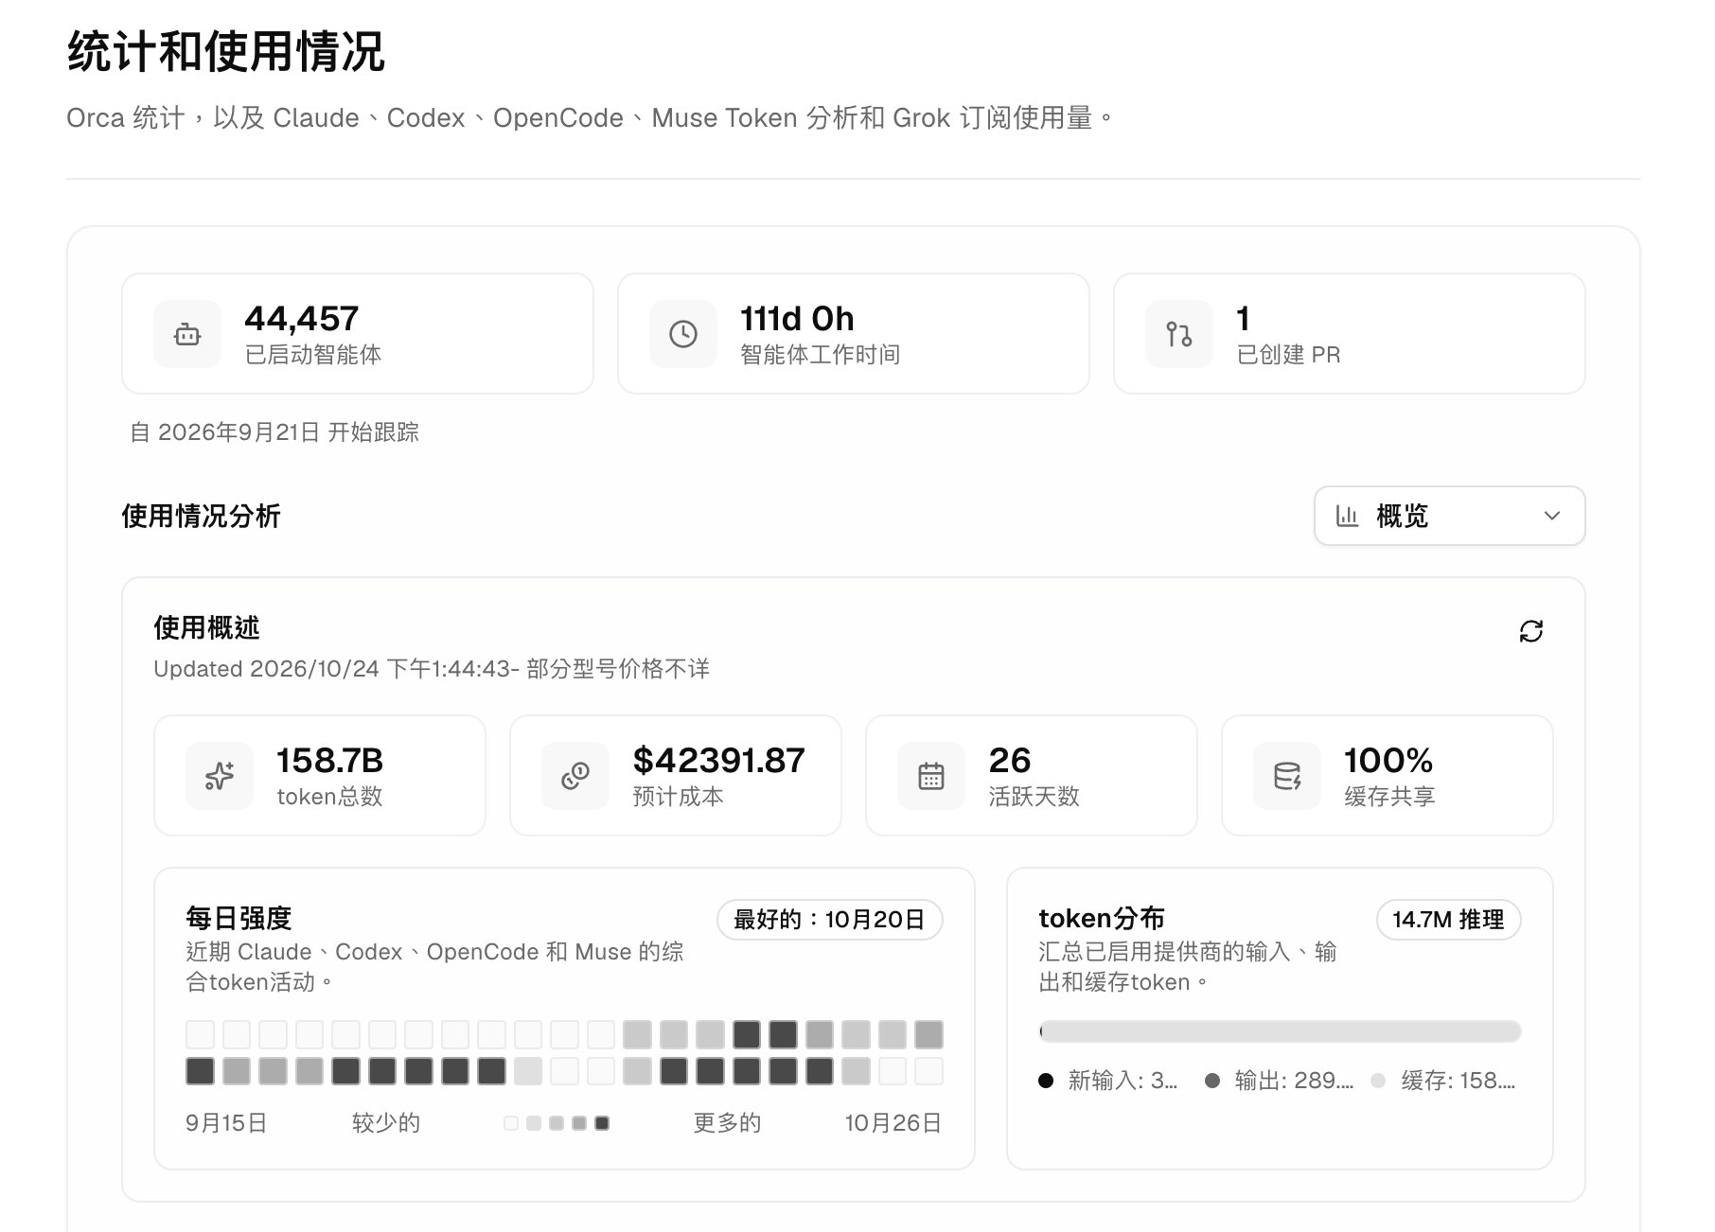The image size is (1715, 1232).
Task: Click the 111d 0h work time value
Action: (x=797, y=319)
